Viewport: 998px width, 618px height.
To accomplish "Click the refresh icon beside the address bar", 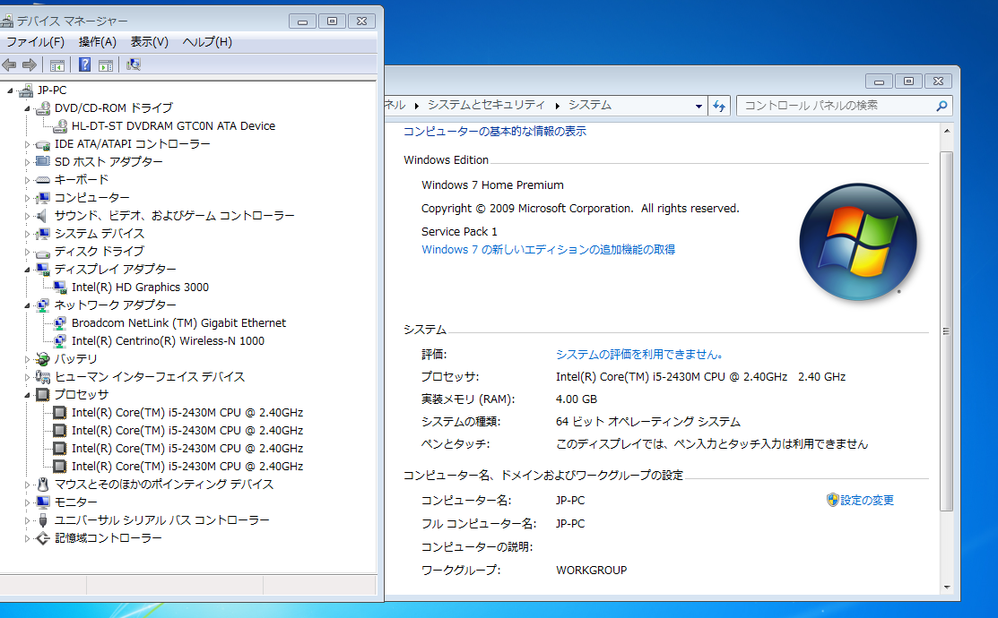I will pyautogui.click(x=719, y=106).
